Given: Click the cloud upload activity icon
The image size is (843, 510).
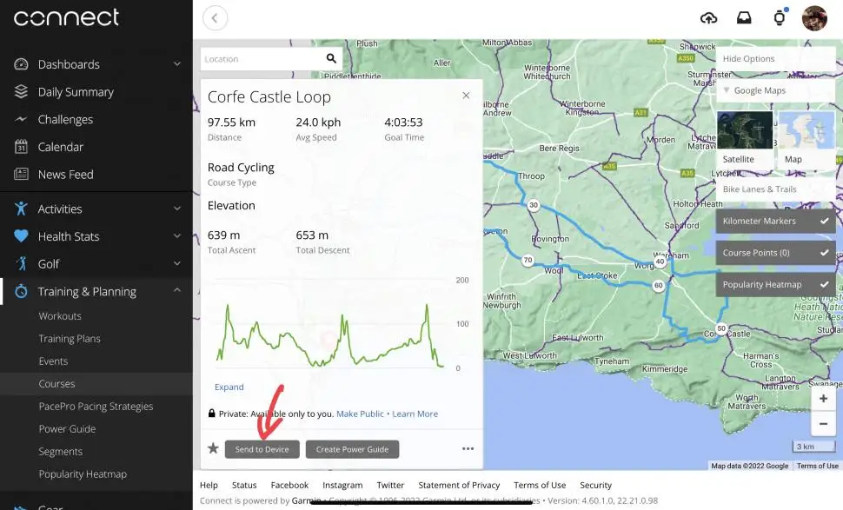Looking at the screenshot, I should tap(709, 17).
